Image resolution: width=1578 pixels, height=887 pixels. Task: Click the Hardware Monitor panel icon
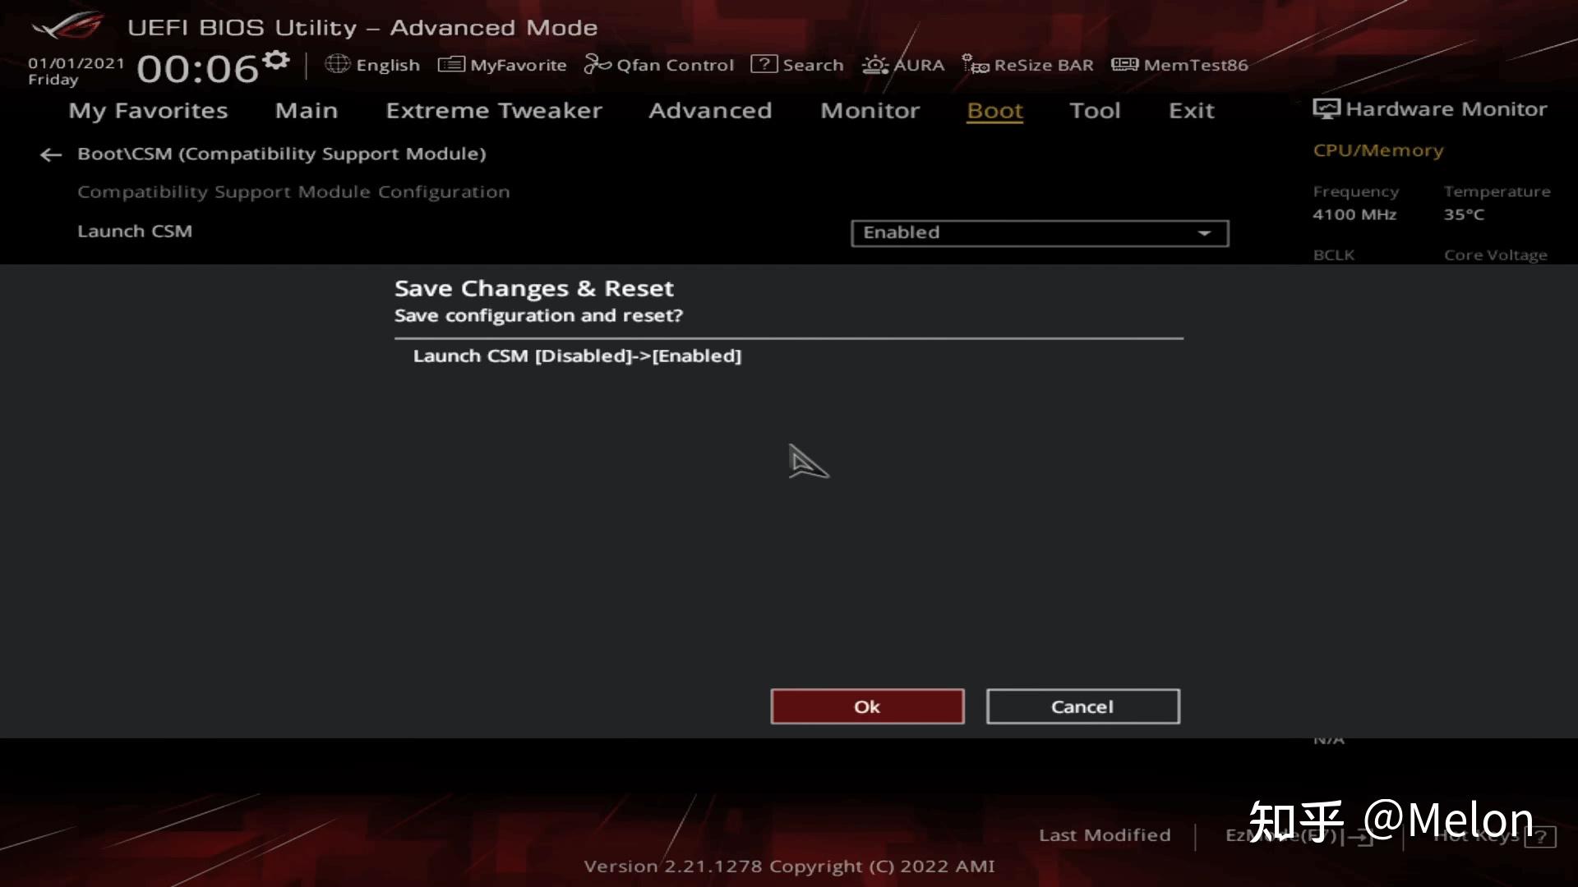[1326, 108]
